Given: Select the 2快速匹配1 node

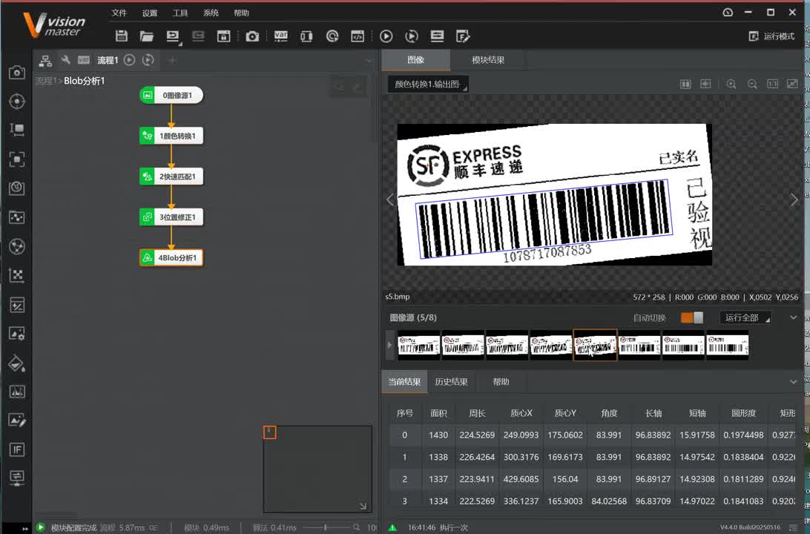Looking at the screenshot, I should tap(171, 177).
